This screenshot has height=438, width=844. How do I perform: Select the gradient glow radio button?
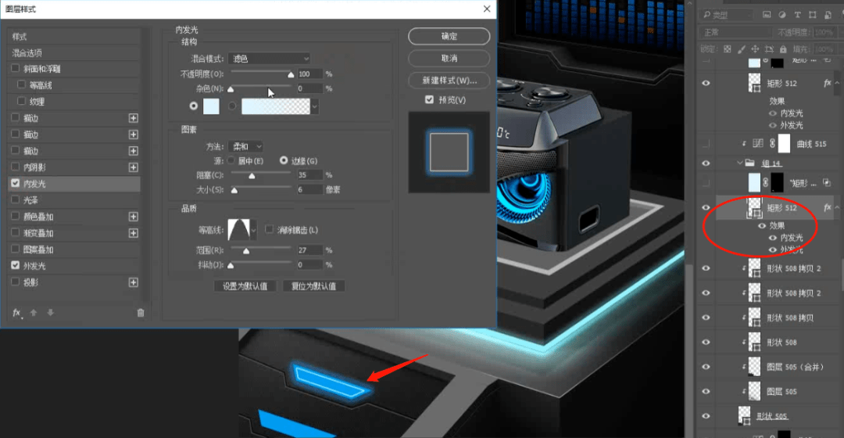tap(232, 106)
